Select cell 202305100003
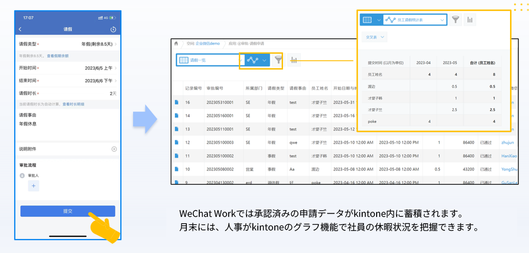 [220, 142]
